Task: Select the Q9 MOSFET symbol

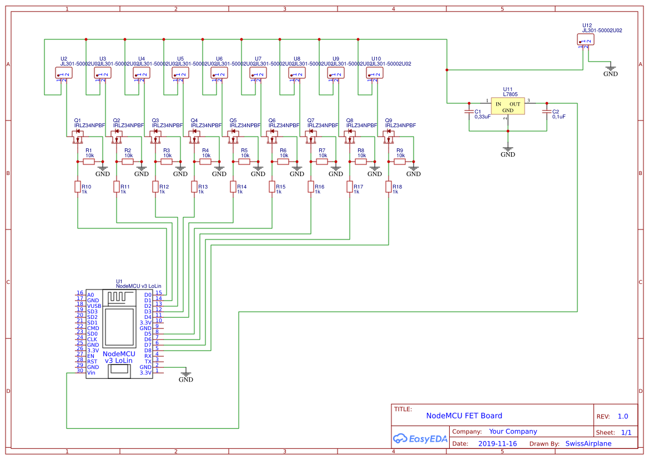Action: pos(388,137)
